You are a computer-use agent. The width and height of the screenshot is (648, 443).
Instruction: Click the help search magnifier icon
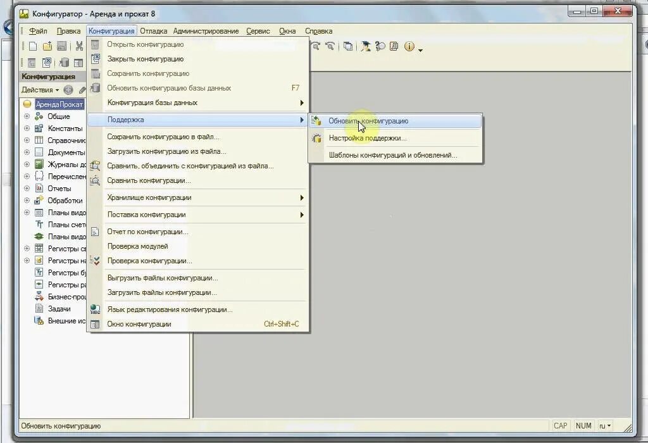[x=380, y=46]
